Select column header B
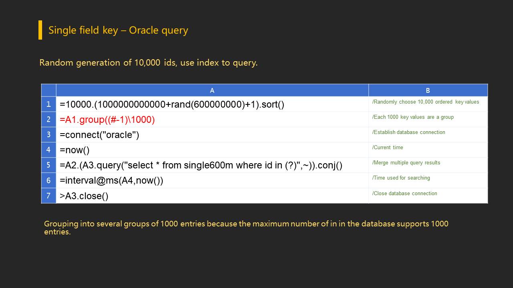The width and height of the screenshot is (513, 288). (428, 90)
